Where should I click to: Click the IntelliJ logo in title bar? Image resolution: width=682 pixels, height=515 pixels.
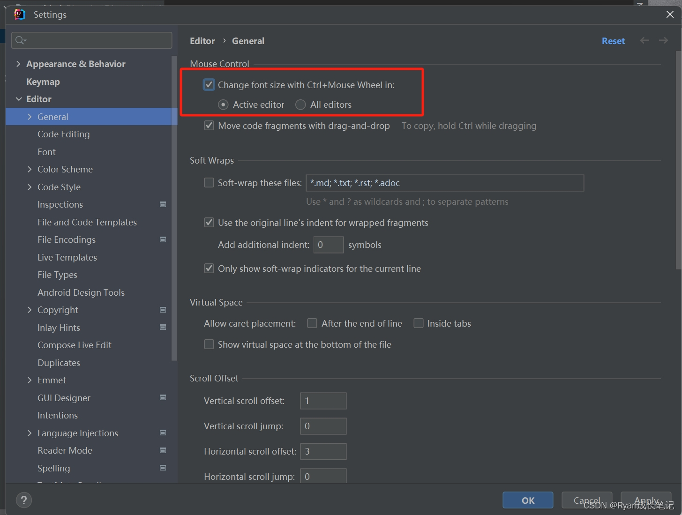coord(20,15)
